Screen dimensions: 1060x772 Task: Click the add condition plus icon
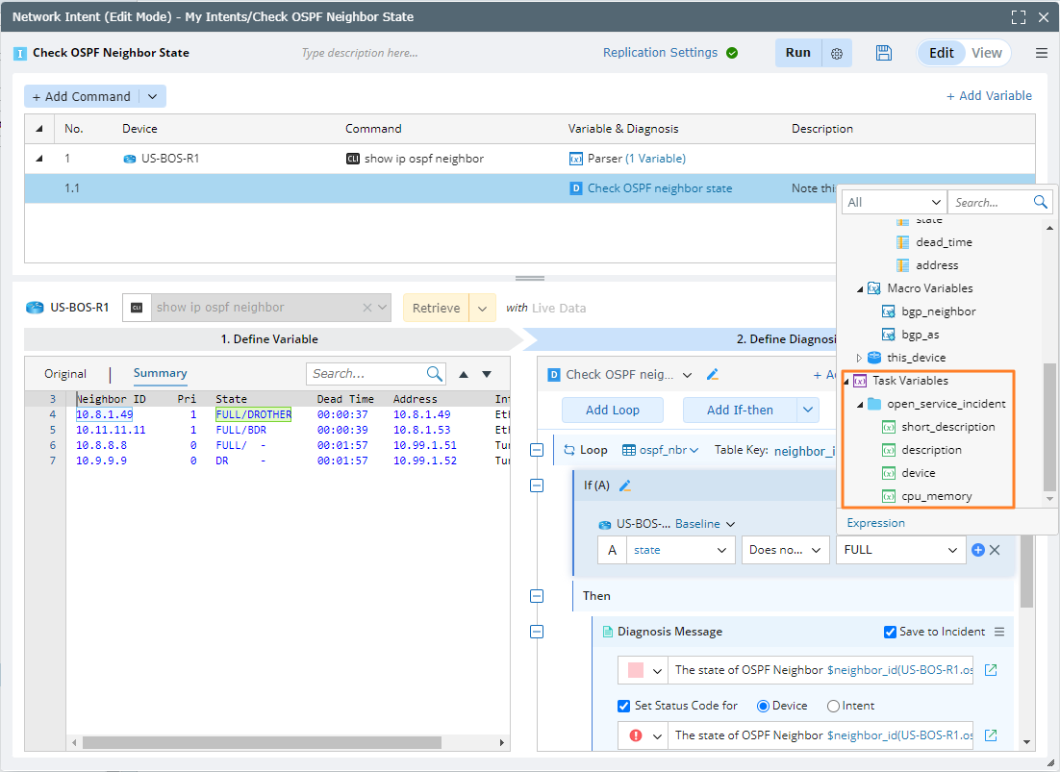coord(978,550)
